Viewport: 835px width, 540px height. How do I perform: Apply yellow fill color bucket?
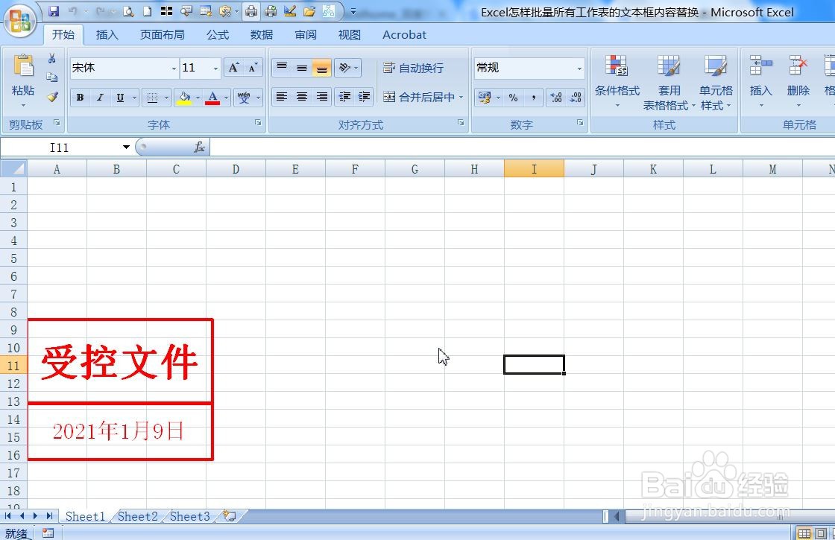(184, 98)
